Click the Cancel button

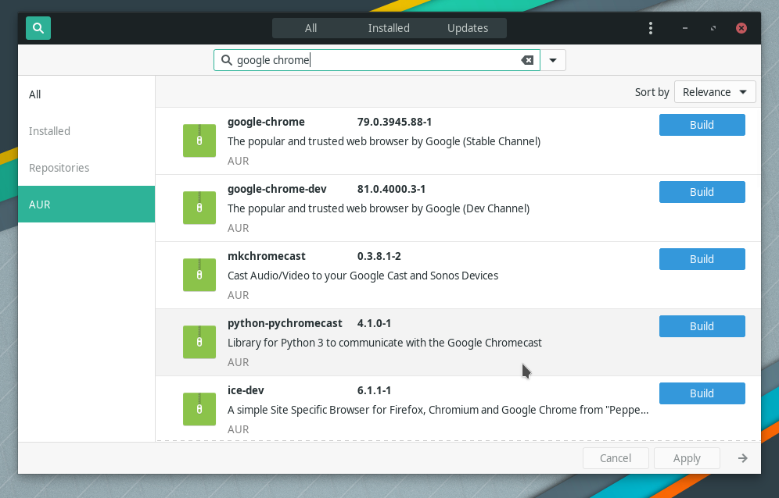click(x=616, y=458)
